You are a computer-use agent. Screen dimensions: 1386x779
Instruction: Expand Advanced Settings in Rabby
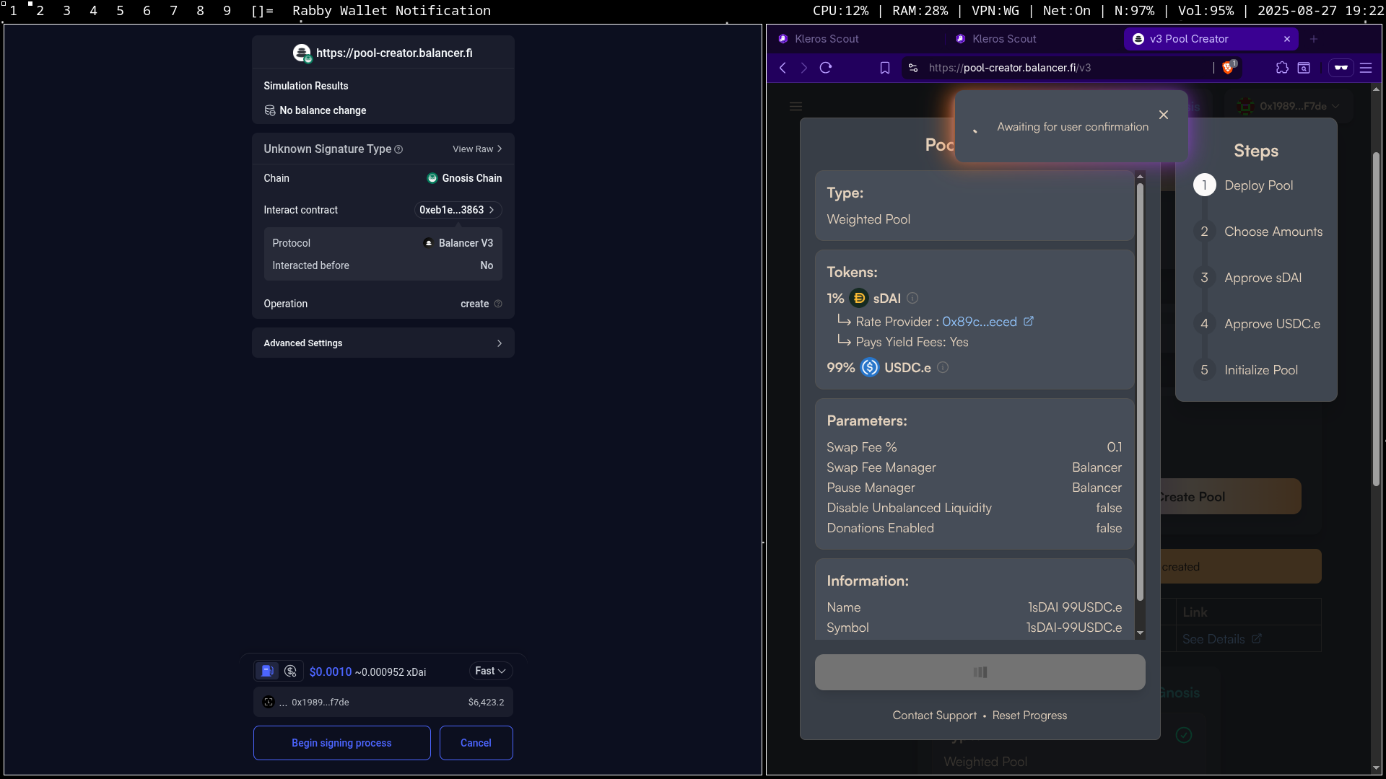(383, 343)
